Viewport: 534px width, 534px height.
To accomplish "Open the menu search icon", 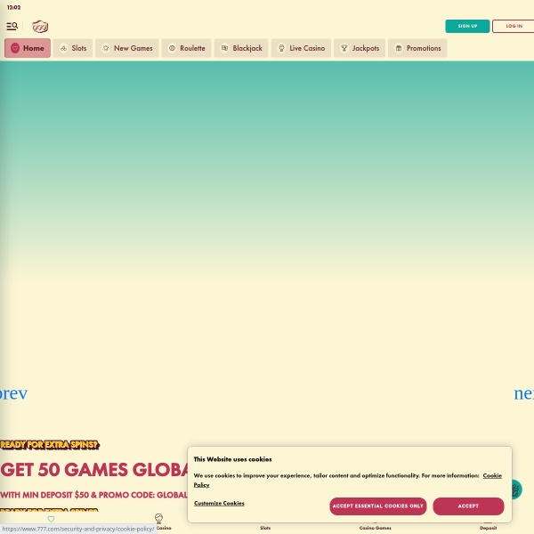I will pos(12,26).
